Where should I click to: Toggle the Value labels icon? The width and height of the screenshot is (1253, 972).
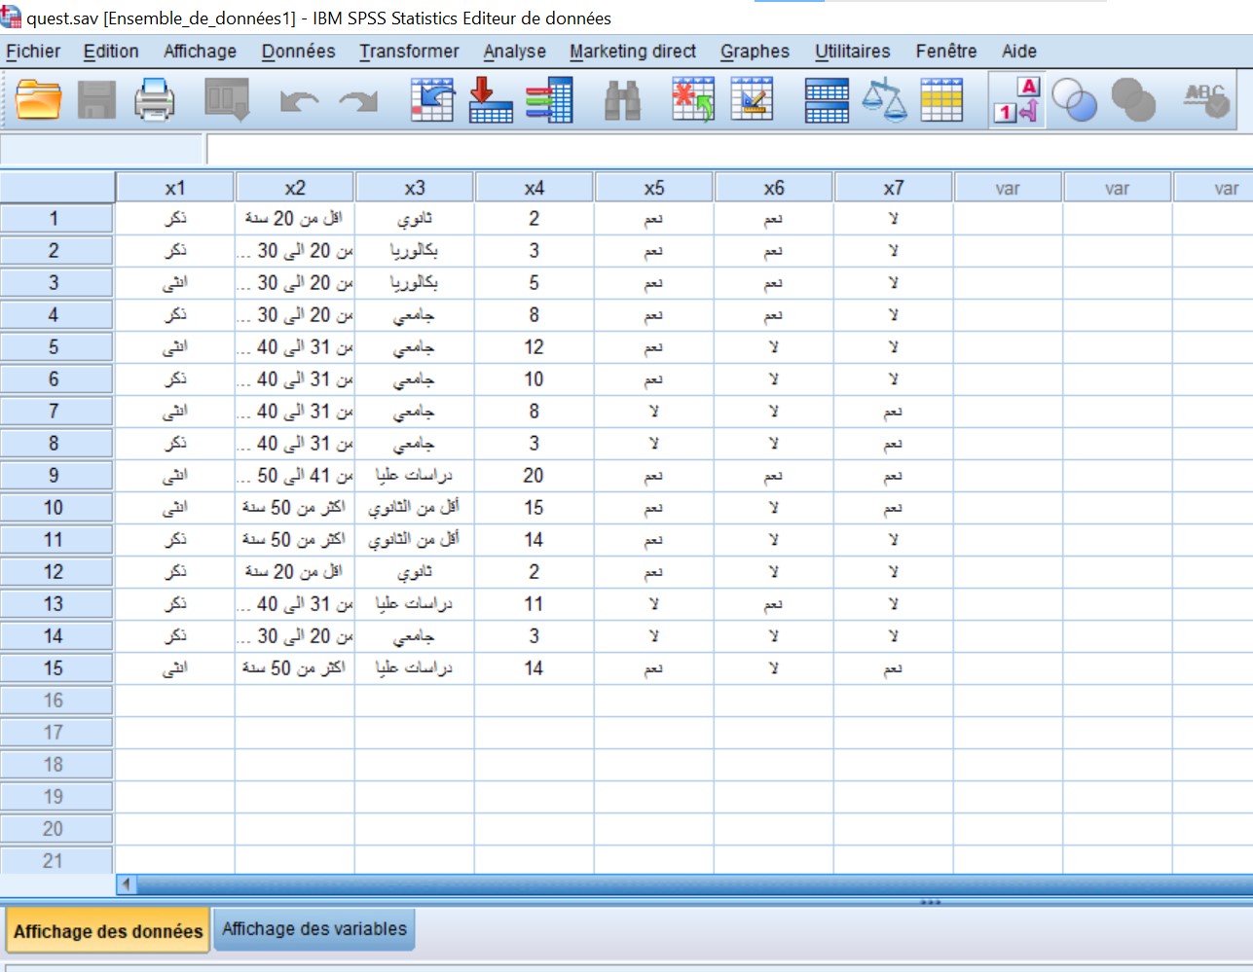pos(1016,99)
